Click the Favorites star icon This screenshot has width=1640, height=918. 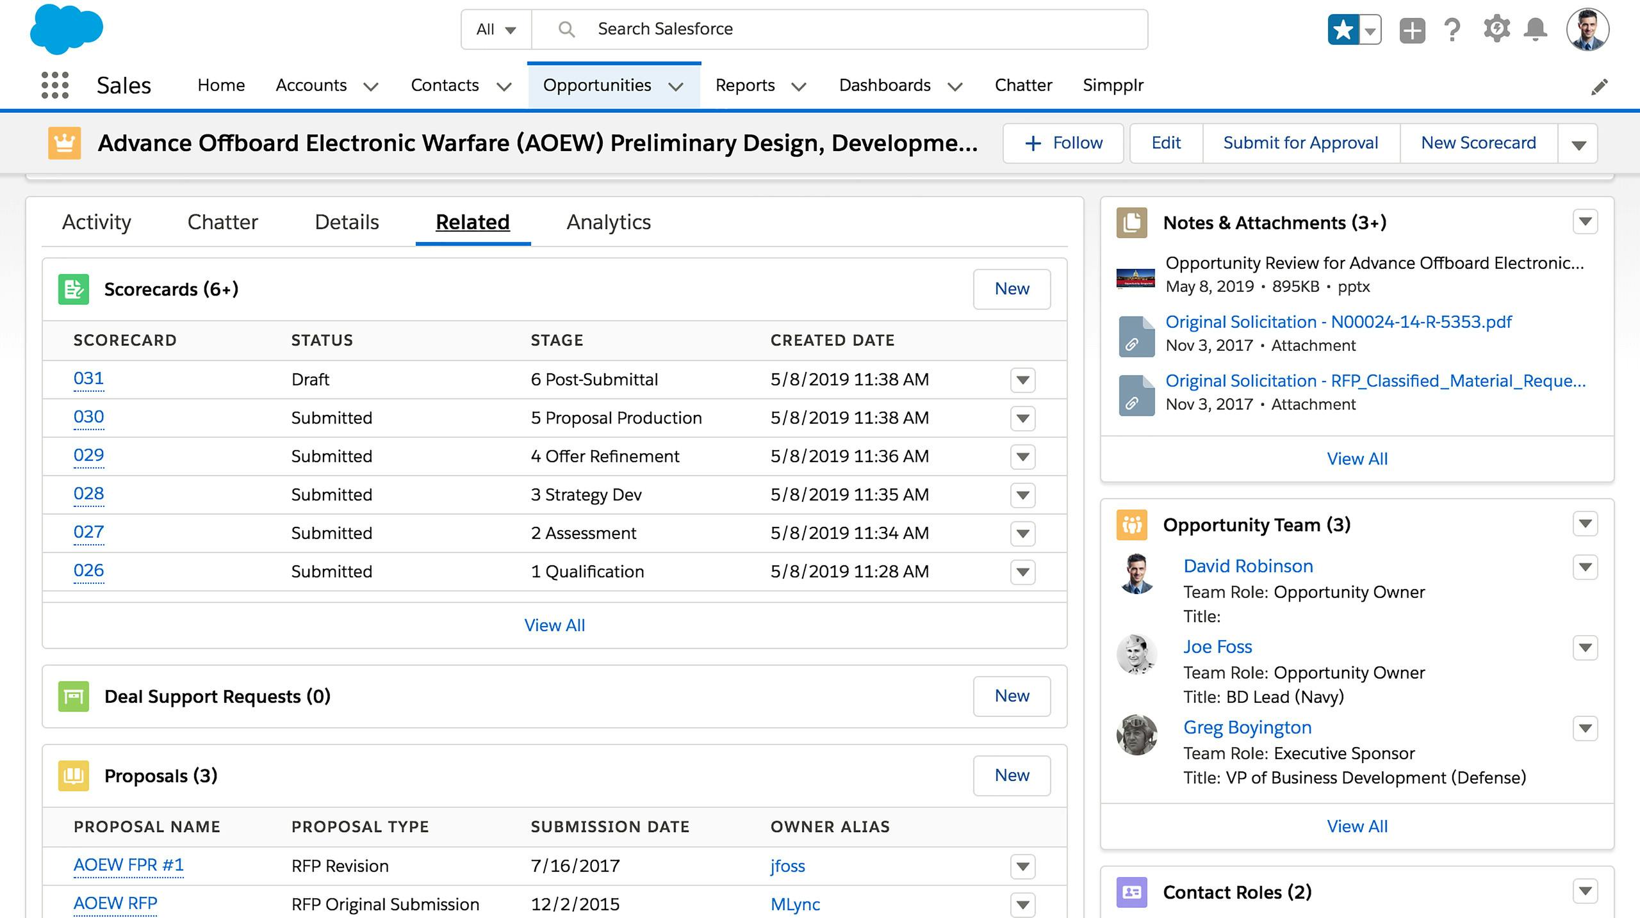click(1343, 30)
